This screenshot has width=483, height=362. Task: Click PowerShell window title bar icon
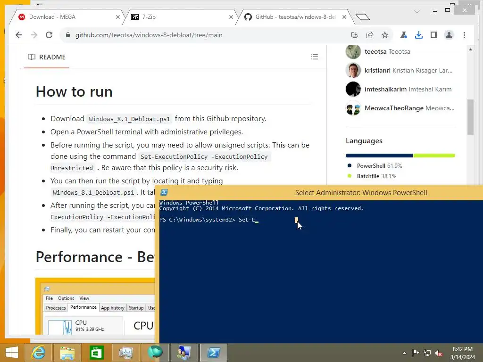pyautogui.click(x=164, y=192)
